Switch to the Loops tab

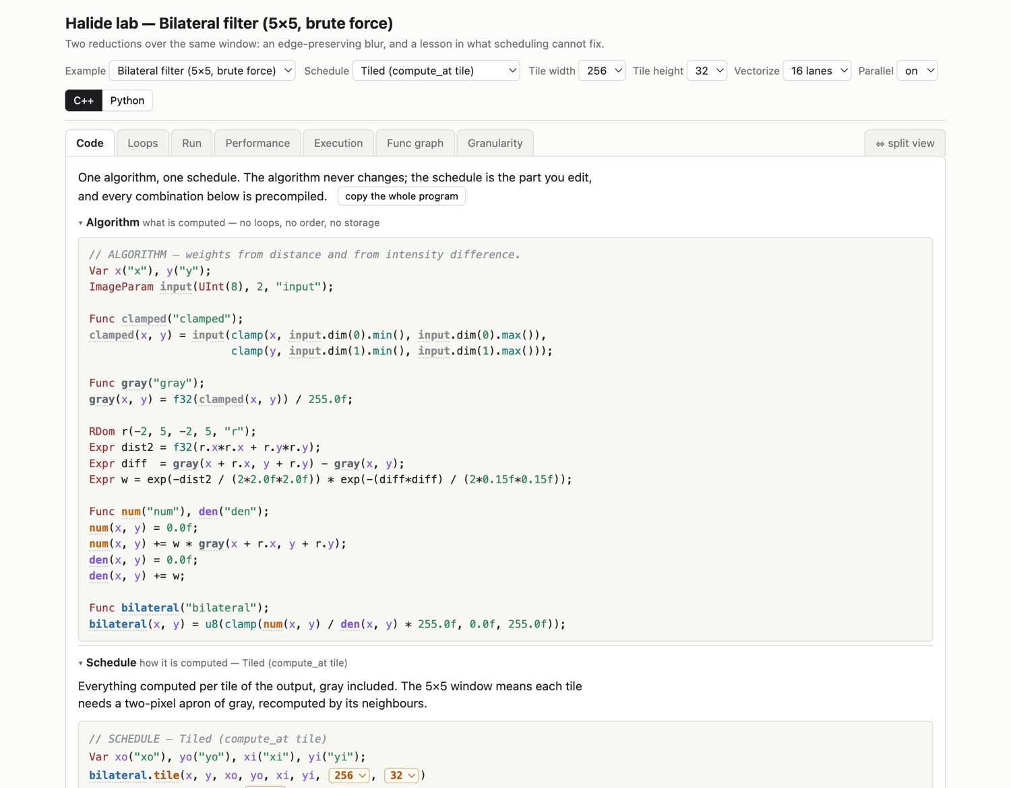pyautogui.click(x=143, y=143)
